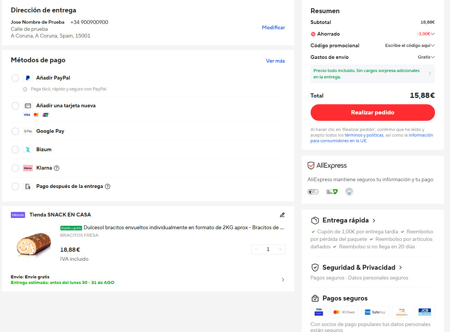Viewport: 450px width, 332px height.
Task: Click the total amount 15,88€
Action: (x=422, y=96)
